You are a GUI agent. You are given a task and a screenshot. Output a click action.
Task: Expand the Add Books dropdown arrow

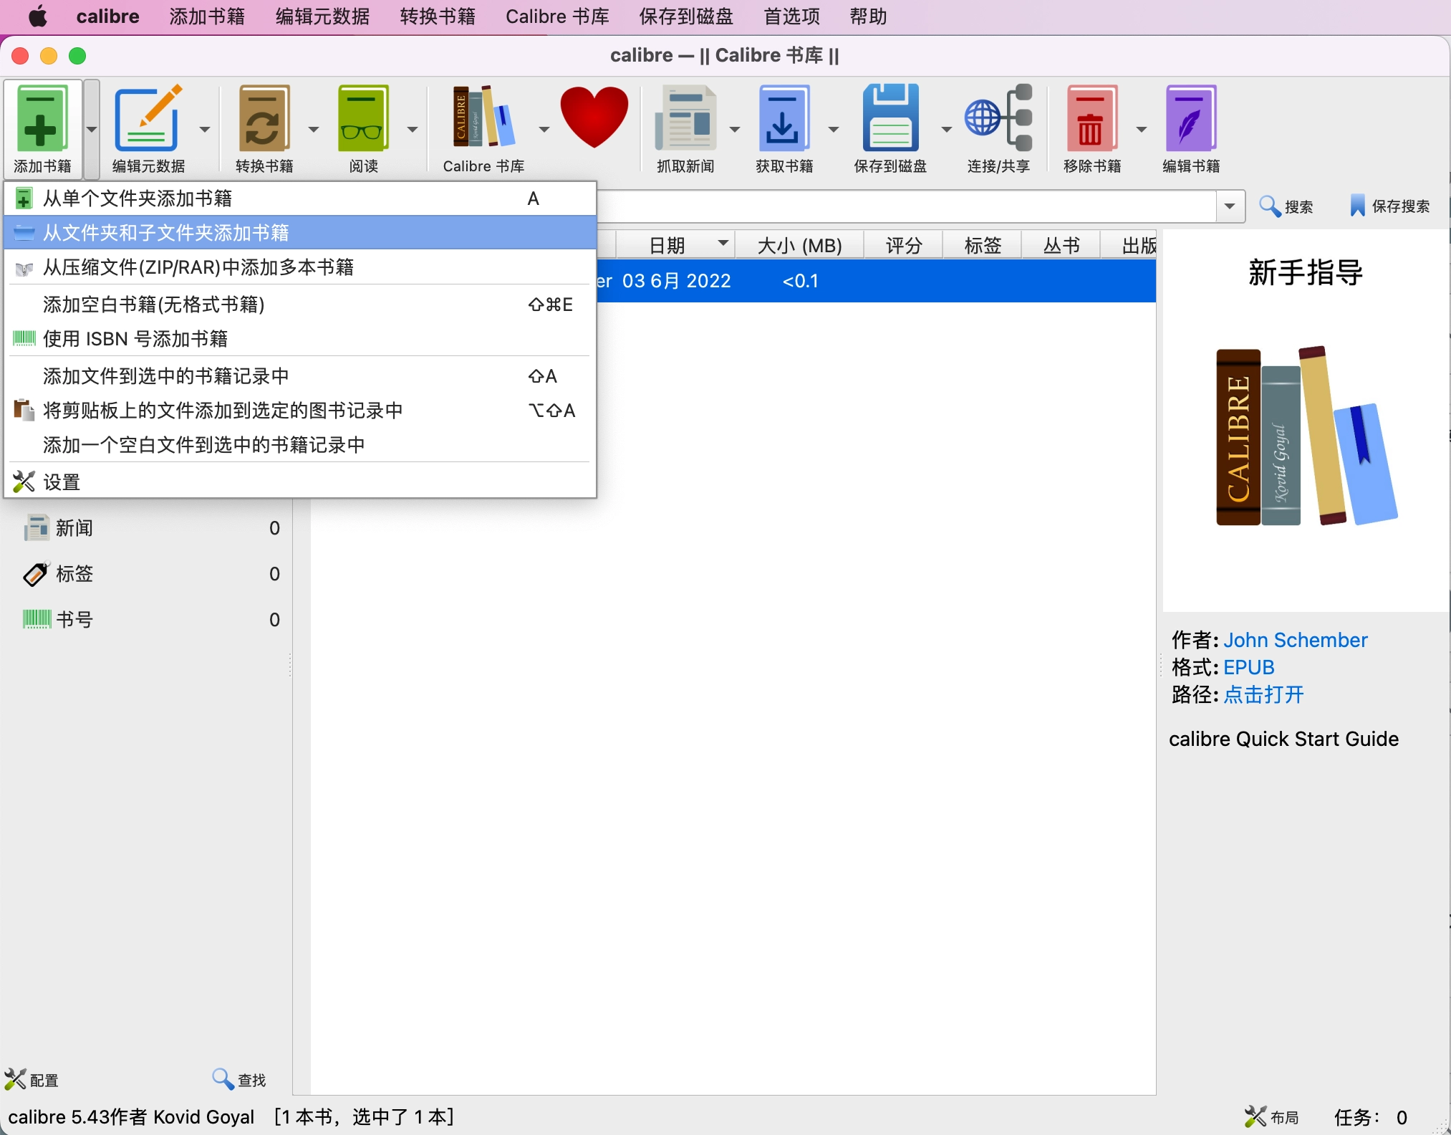pyautogui.click(x=92, y=129)
